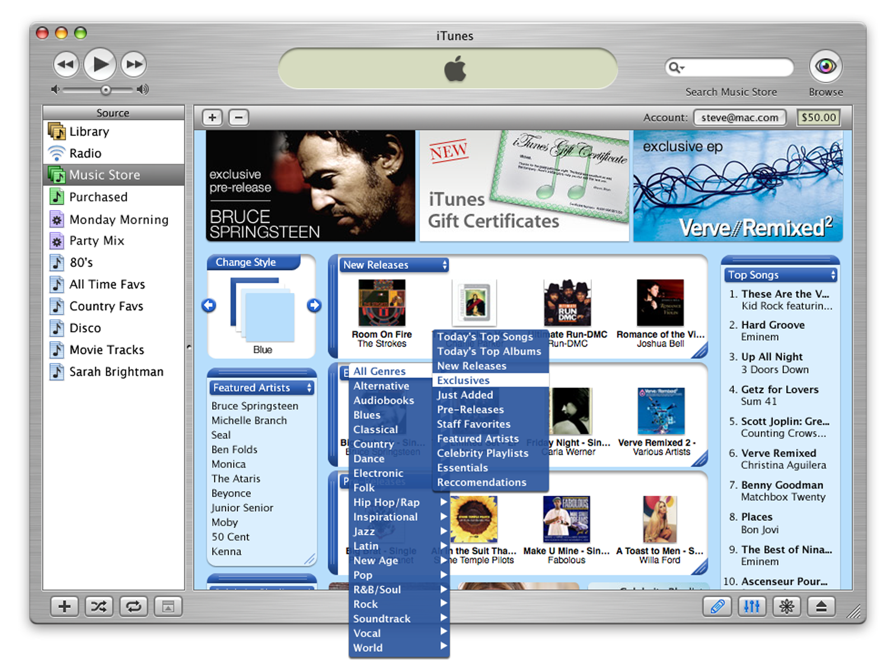Choose Exclusives in the popup menu
The image size is (896, 672).
point(491,380)
